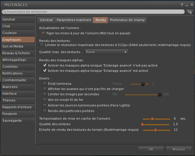Click the help question mark icon
Viewport: 195px width, 156px height.
coord(182,5)
